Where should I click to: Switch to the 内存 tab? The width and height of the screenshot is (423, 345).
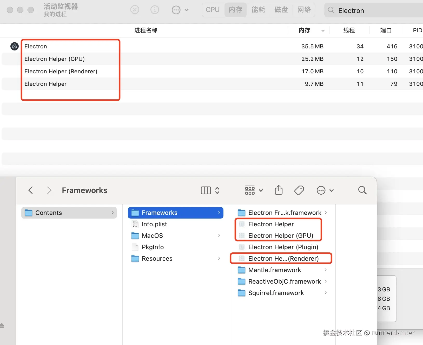coord(235,10)
